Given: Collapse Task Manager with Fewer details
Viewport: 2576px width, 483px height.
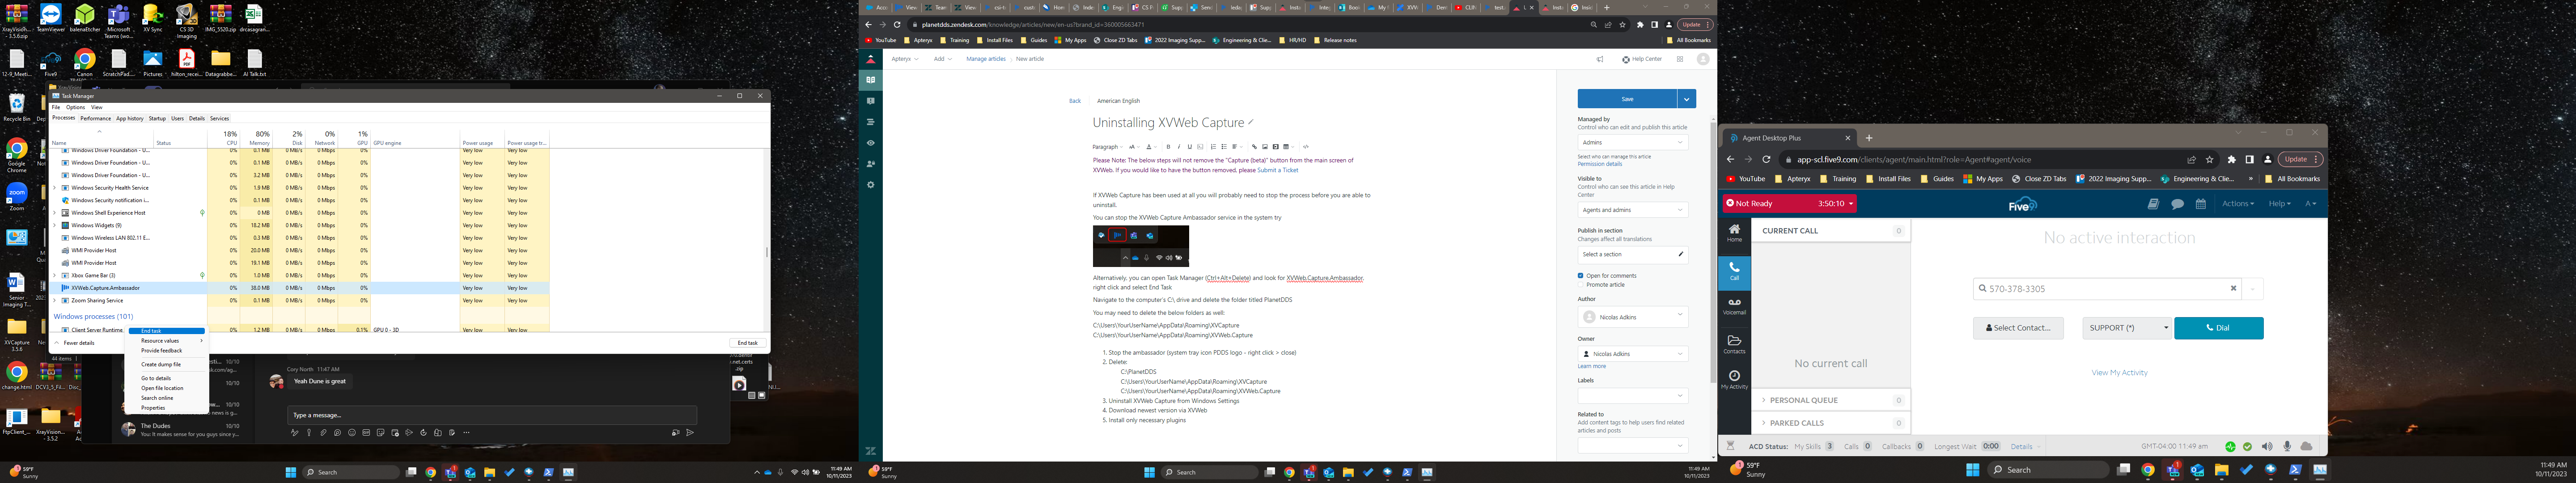Looking at the screenshot, I should tap(76, 343).
